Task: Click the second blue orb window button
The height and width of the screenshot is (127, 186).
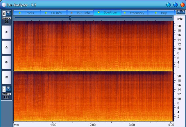Action: click(175, 5)
